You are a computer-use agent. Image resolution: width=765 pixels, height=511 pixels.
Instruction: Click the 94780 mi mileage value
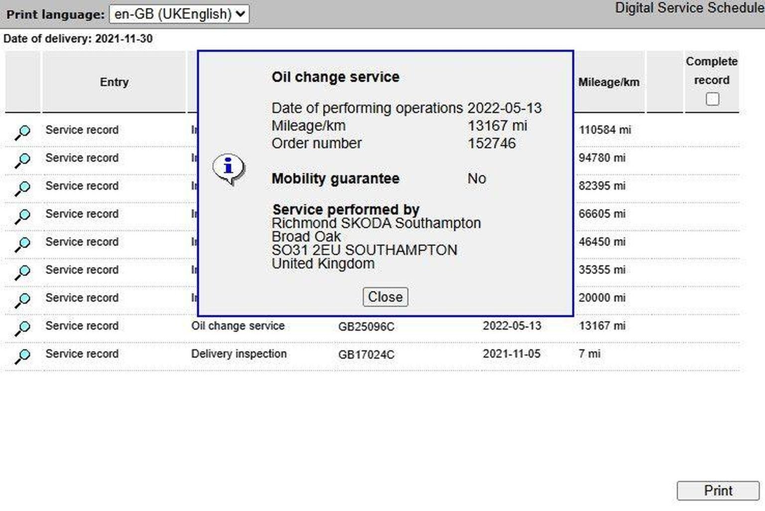pyautogui.click(x=602, y=158)
